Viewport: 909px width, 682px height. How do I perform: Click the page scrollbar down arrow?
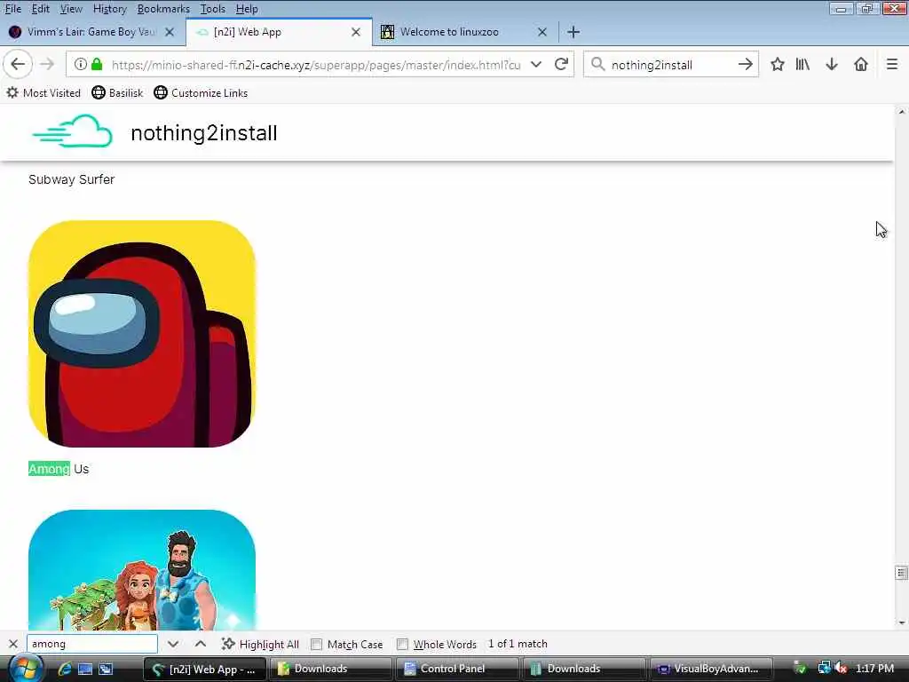tap(902, 623)
